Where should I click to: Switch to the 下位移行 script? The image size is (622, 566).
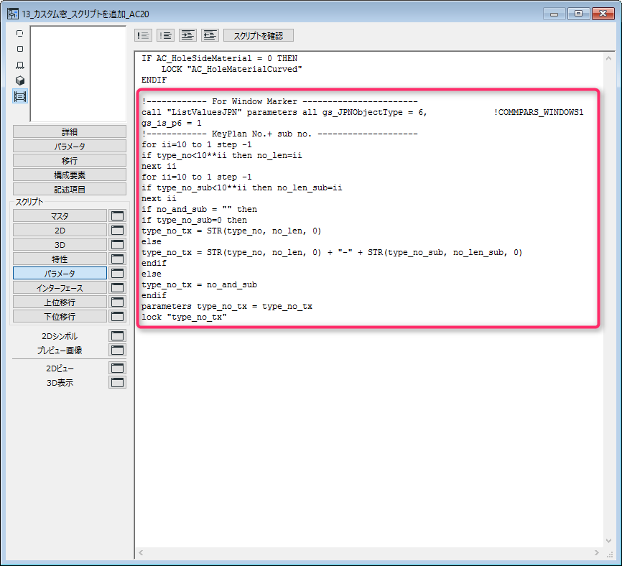60,316
